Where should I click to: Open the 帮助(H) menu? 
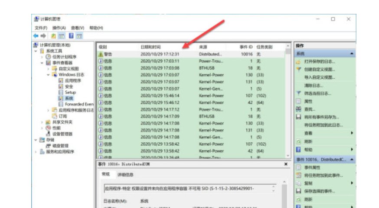coord(96,28)
